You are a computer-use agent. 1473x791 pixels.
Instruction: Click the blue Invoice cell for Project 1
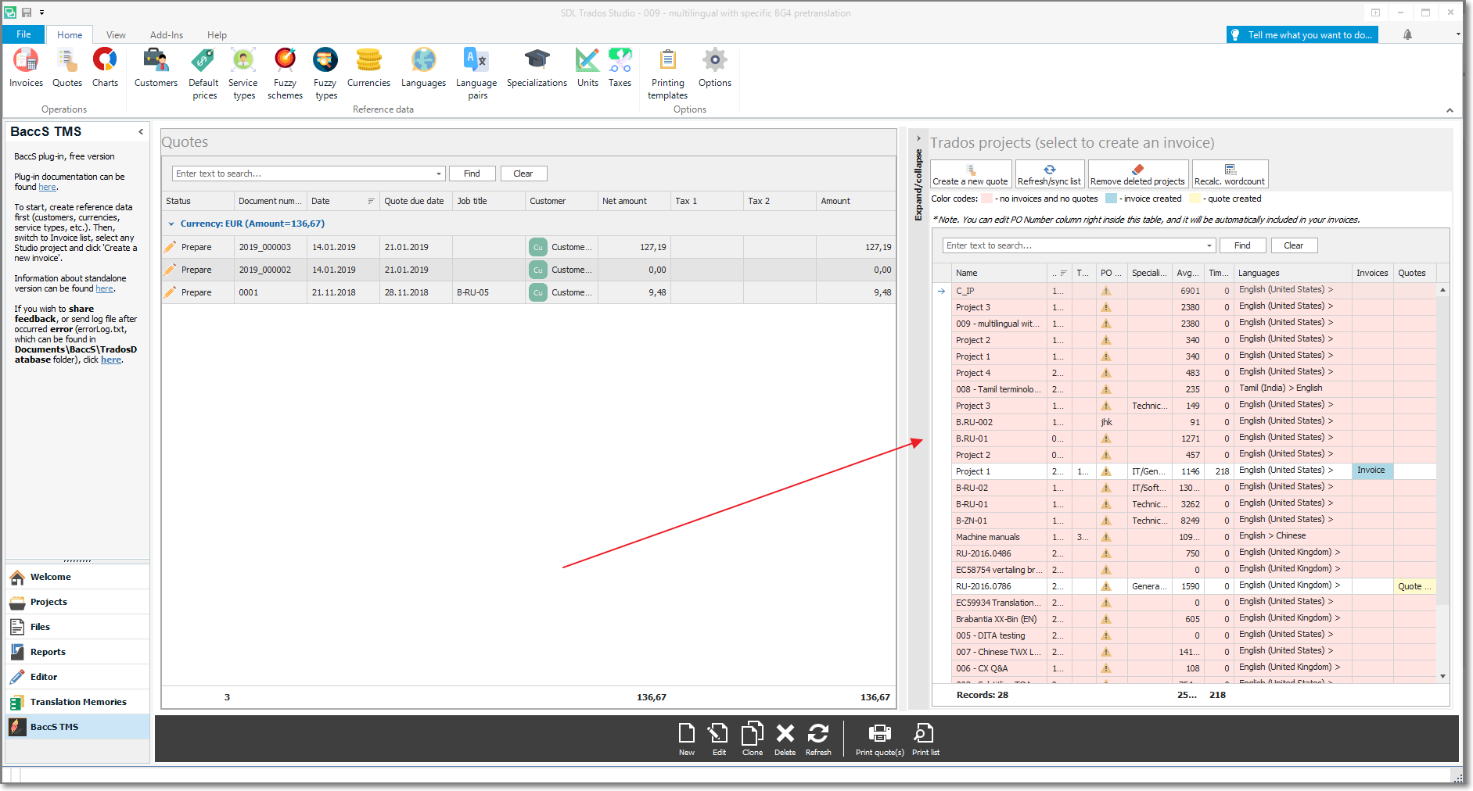1373,471
